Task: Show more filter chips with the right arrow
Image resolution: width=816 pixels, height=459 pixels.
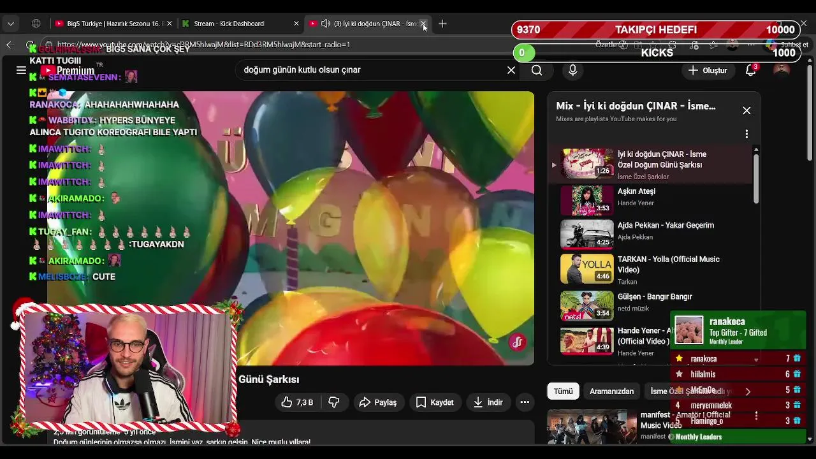Action: pyautogui.click(x=748, y=391)
